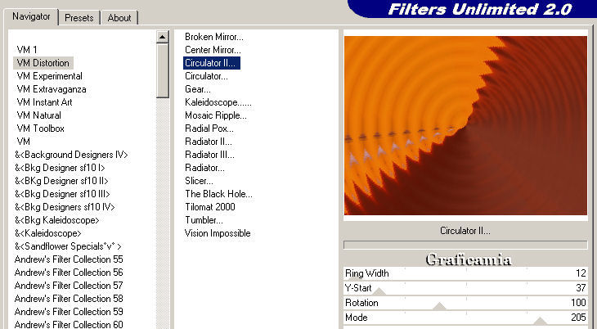Screen dimensions: 597x329
Task: Choose the Tilomat 2000 filter
Action: (210, 207)
